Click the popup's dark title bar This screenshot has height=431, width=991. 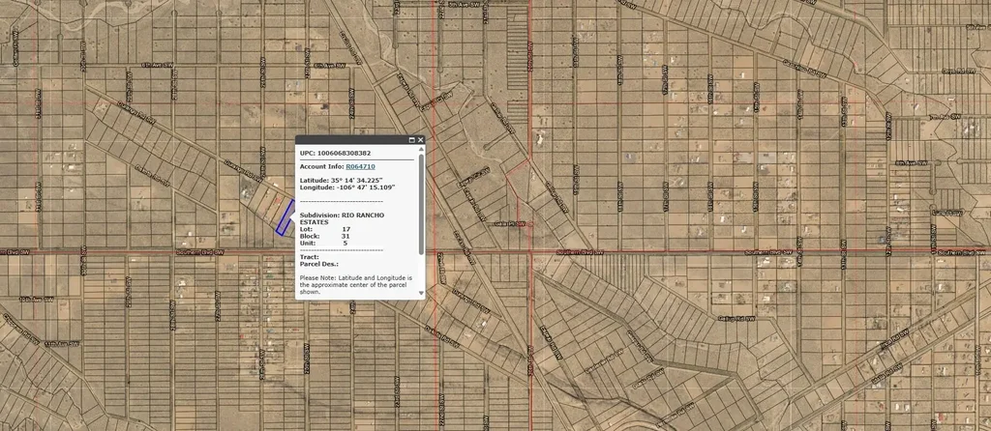point(348,140)
